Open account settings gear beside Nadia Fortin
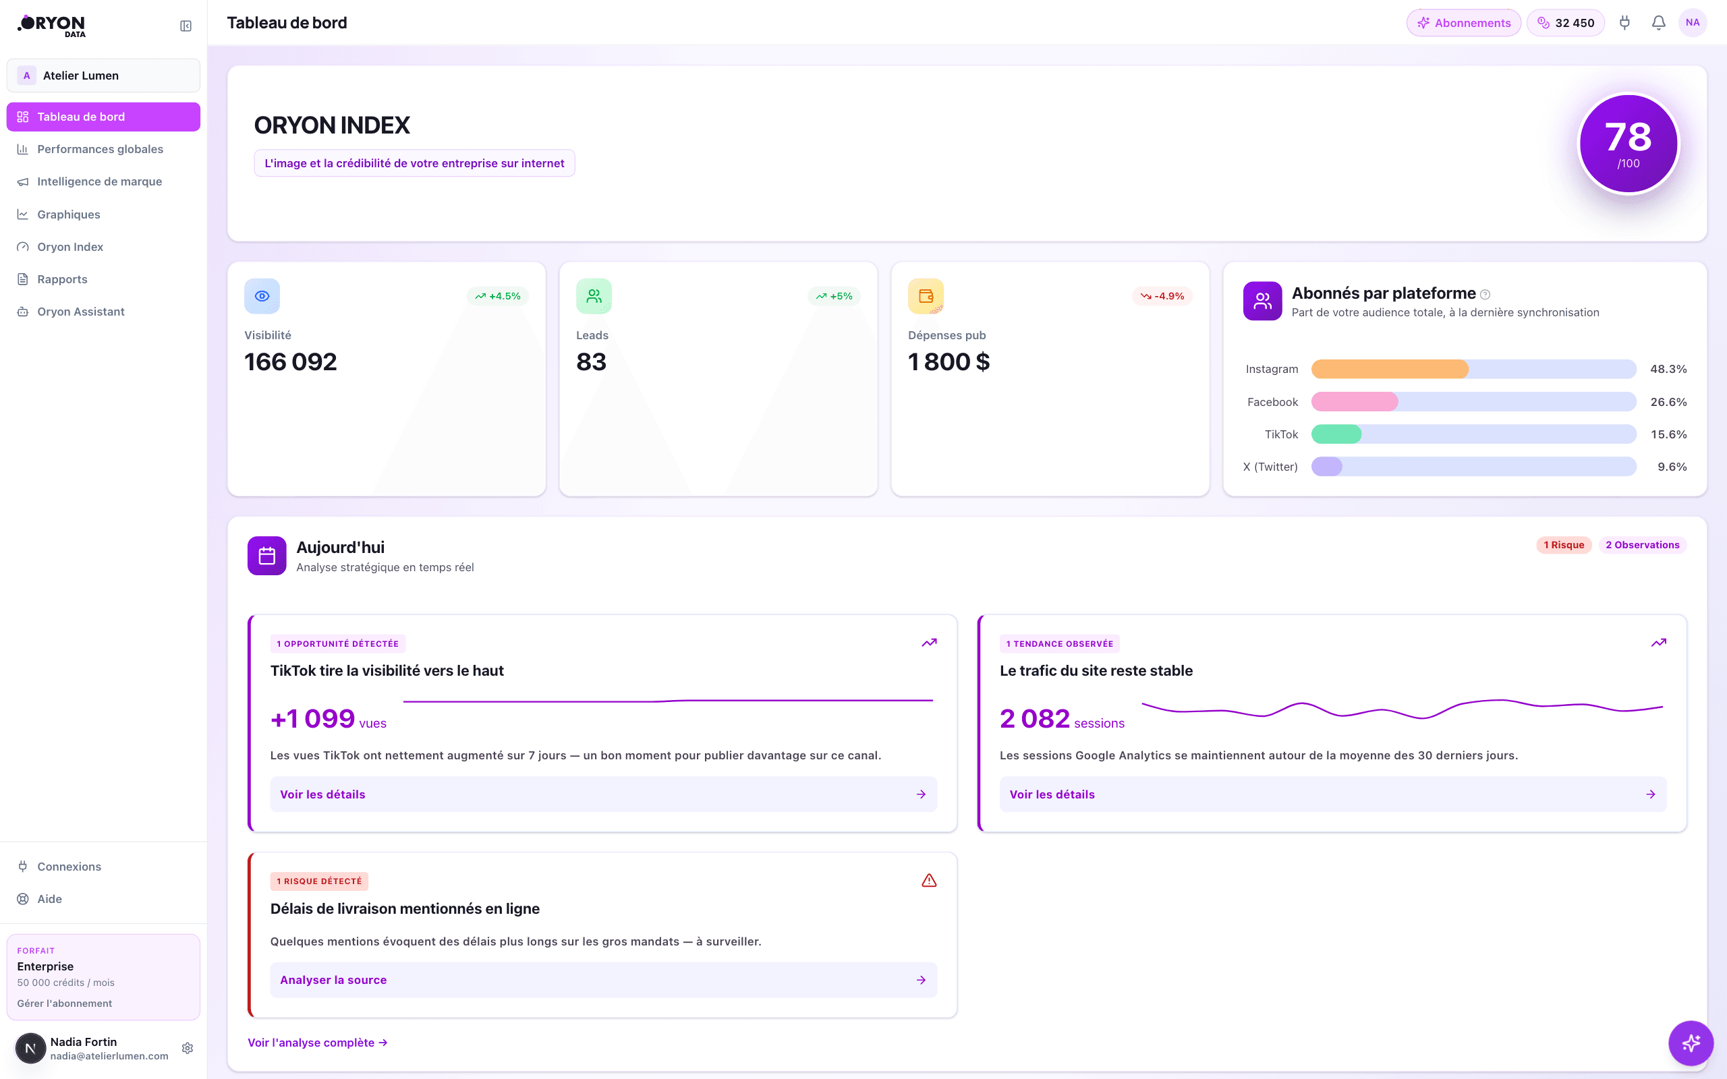The image size is (1727, 1079). point(188,1048)
